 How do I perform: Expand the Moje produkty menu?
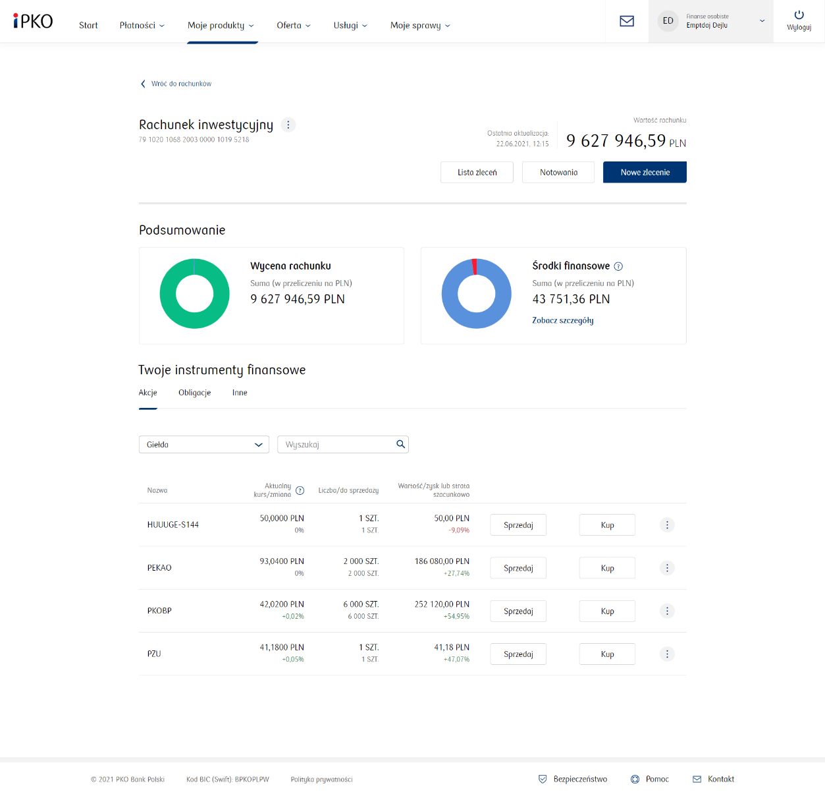click(x=221, y=25)
